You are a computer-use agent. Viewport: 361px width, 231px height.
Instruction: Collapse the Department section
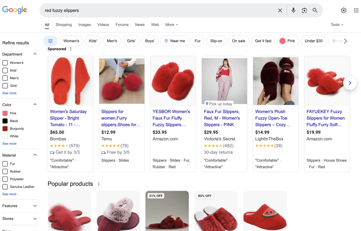pyautogui.click(x=35, y=54)
